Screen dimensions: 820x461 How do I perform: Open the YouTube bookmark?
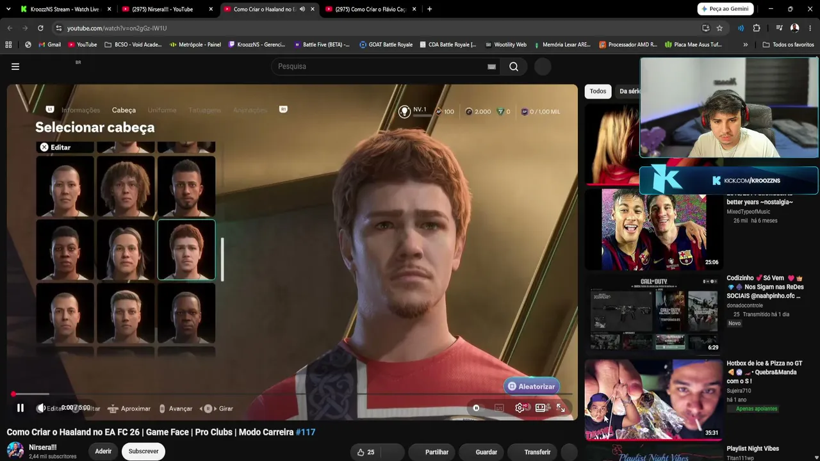[x=82, y=45]
